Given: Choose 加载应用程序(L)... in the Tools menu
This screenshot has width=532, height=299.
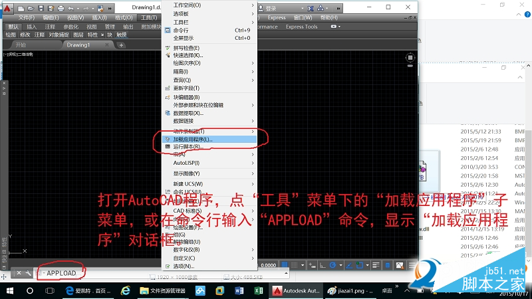Looking at the screenshot, I should point(209,140).
